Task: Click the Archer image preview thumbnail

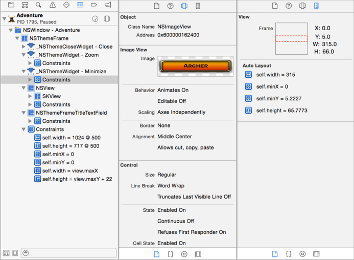Action: 196,66
